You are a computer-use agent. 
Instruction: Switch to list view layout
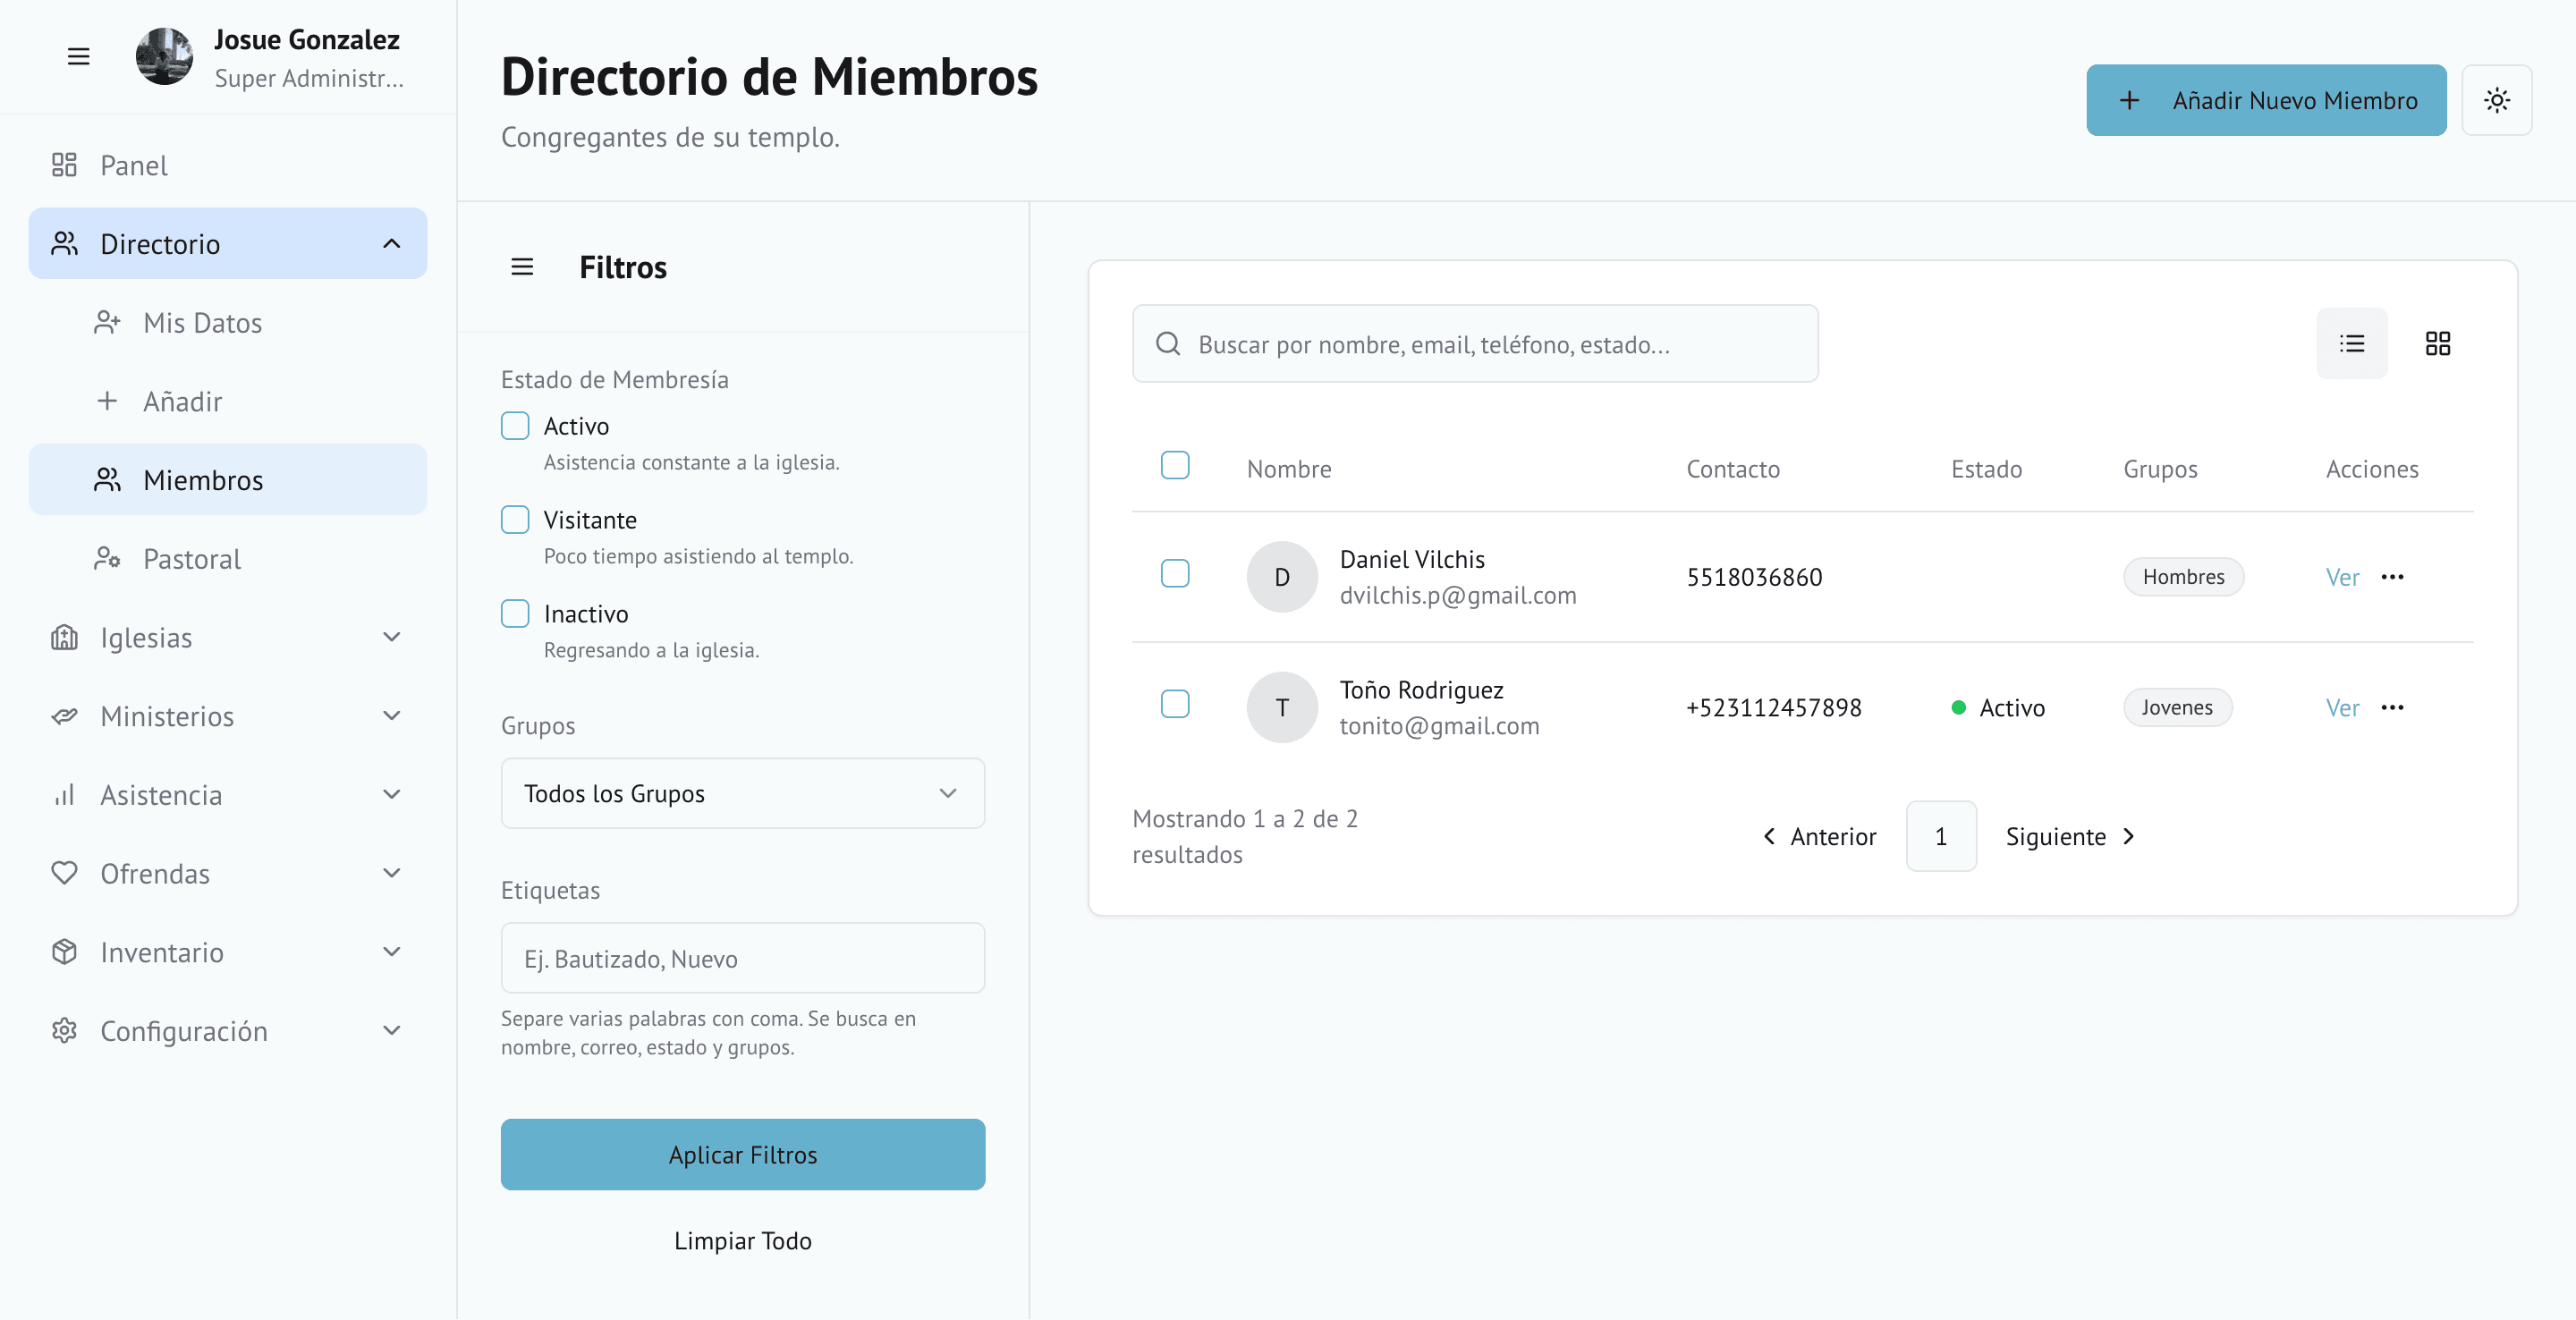[2352, 344]
